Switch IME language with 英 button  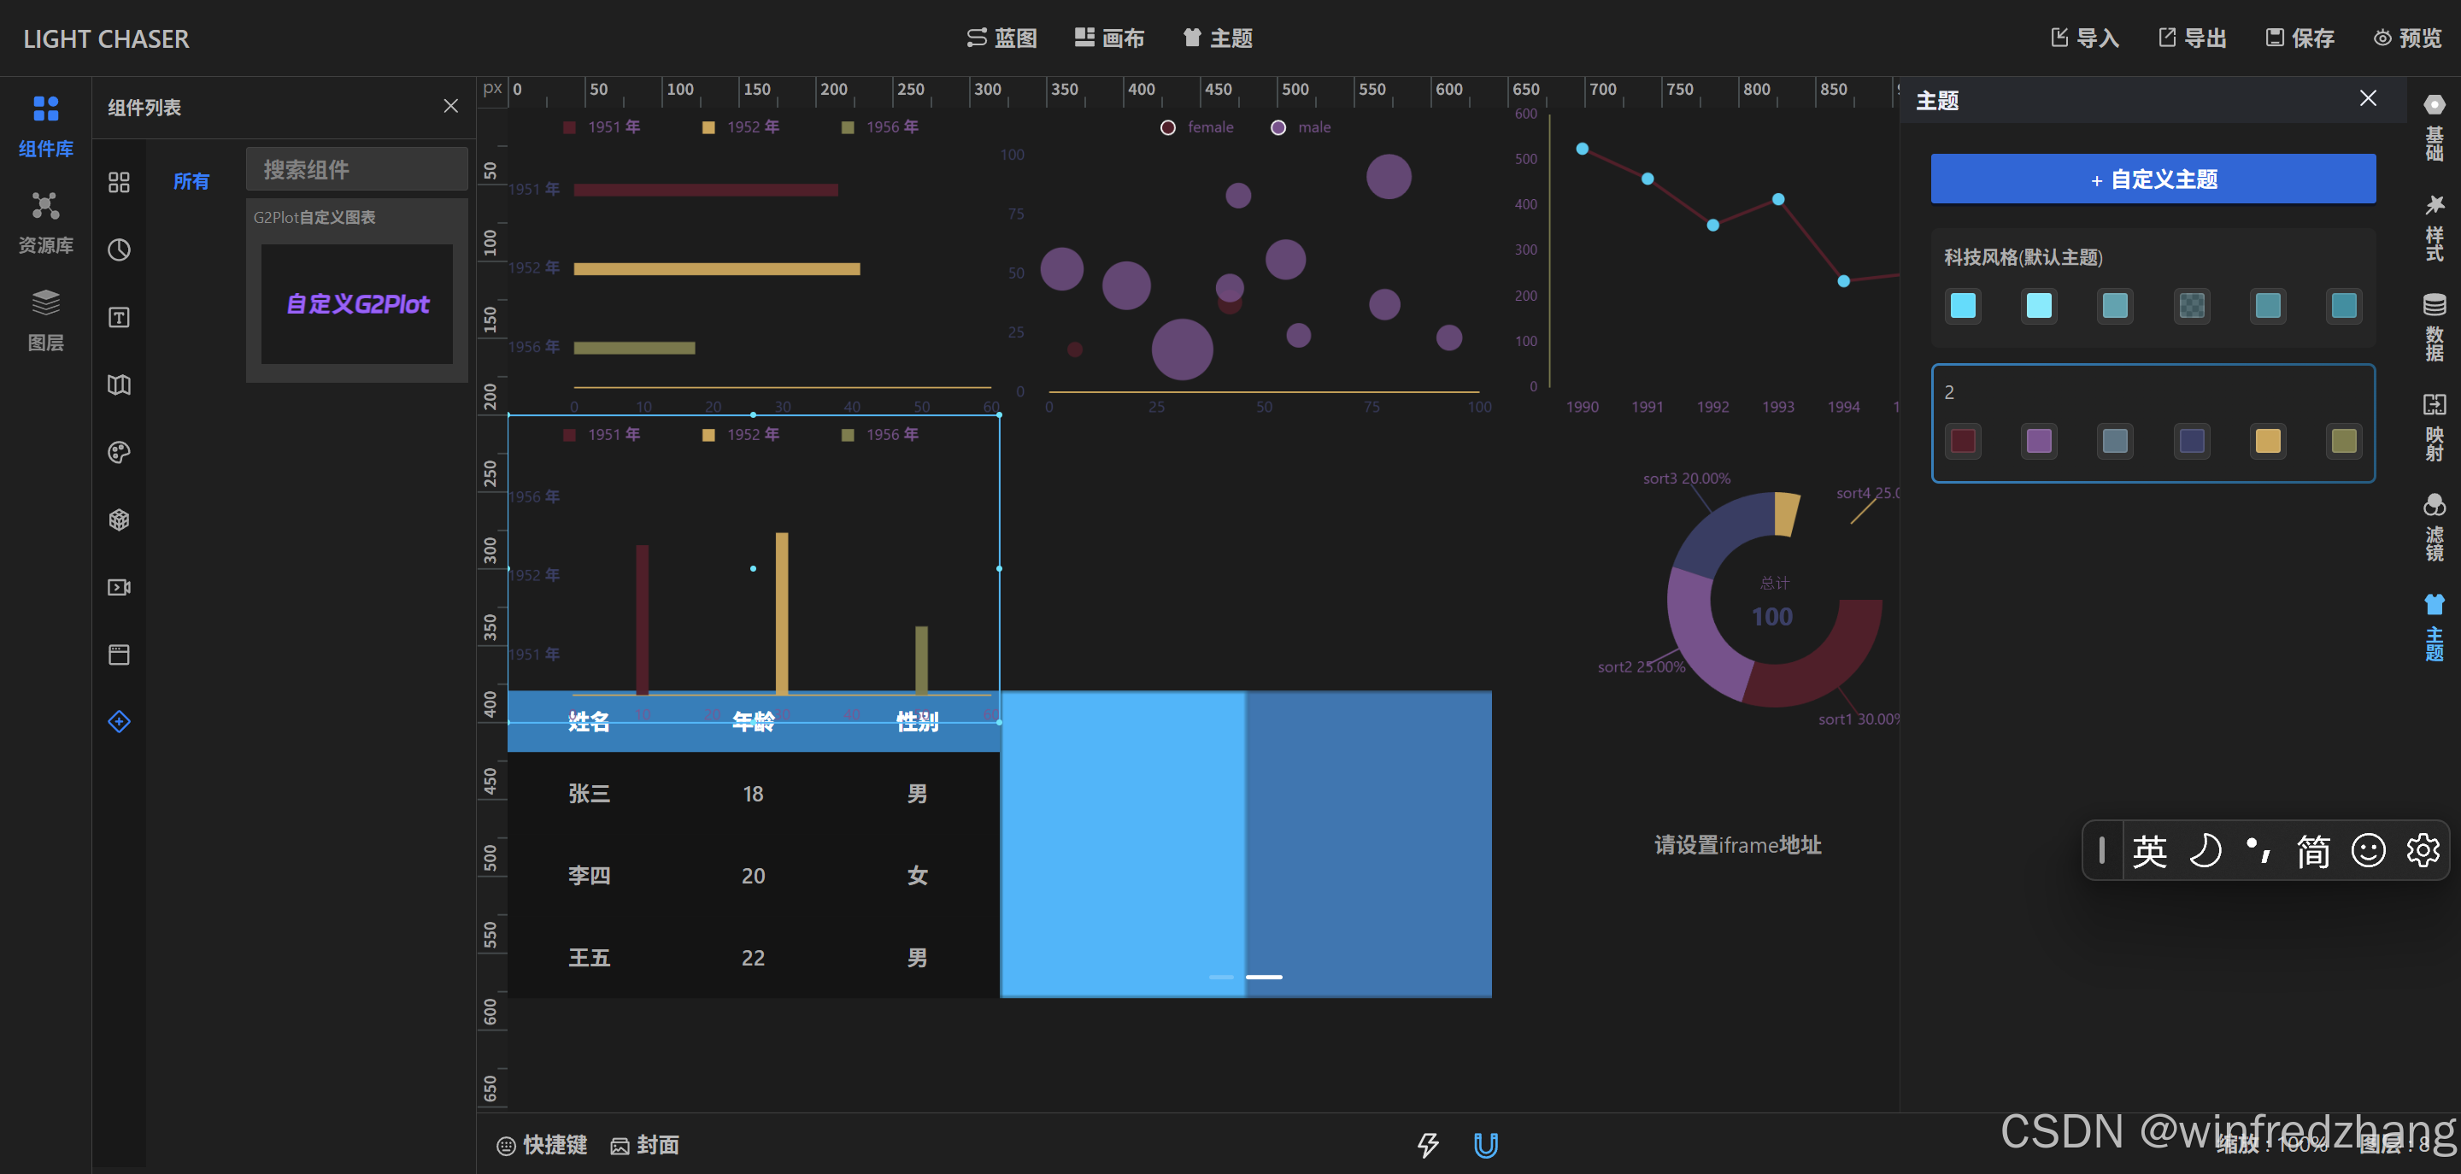point(2150,850)
